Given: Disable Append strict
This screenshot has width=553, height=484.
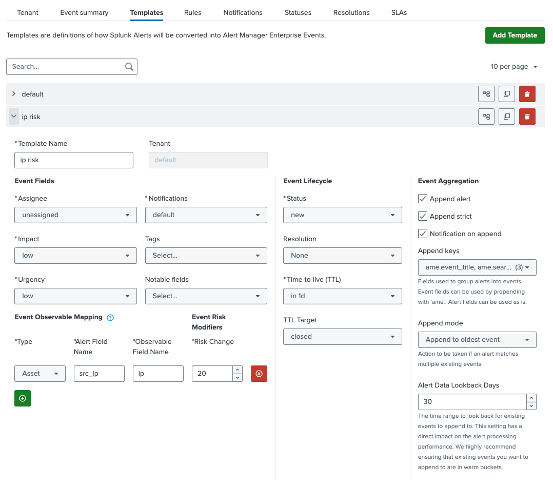Looking at the screenshot, I should [423, 216].
